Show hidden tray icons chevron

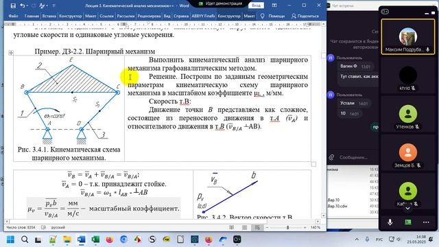(x=357, y=239)
